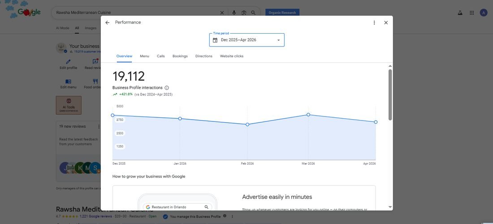
Task: Switch to the Menu tab
Action: tap(144, 56)
